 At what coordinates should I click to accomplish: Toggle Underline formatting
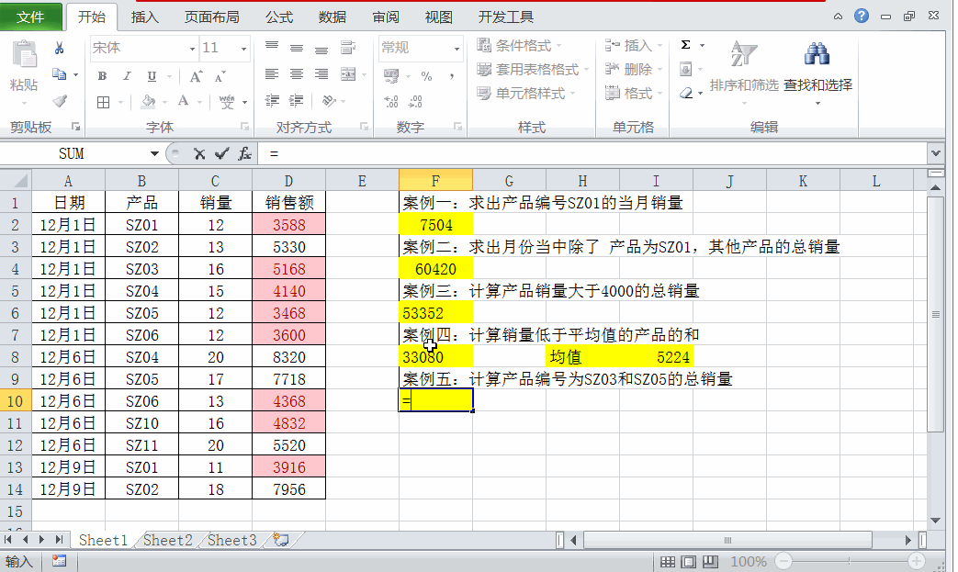[x=152, y=75]
